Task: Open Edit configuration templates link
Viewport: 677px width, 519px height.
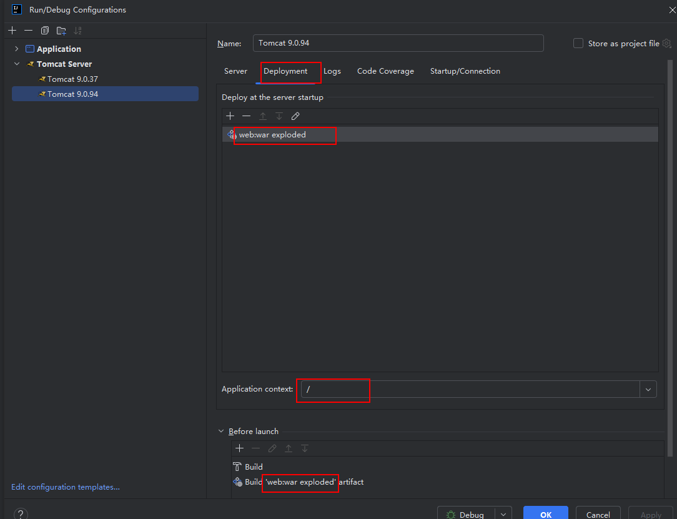Action: 66,487
